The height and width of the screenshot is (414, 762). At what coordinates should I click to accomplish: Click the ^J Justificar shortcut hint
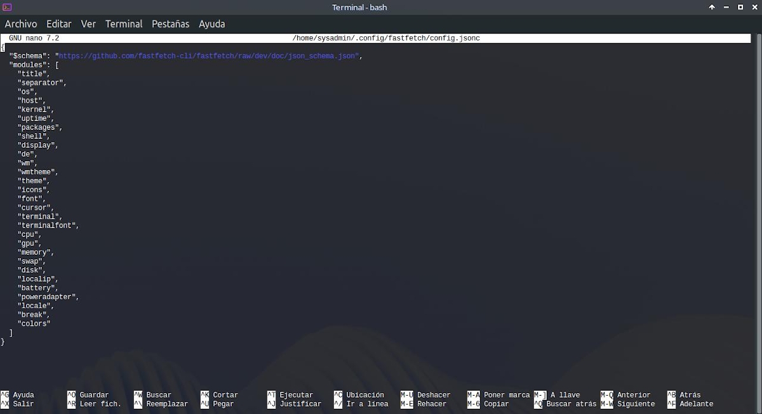click(x=295, y=404)
